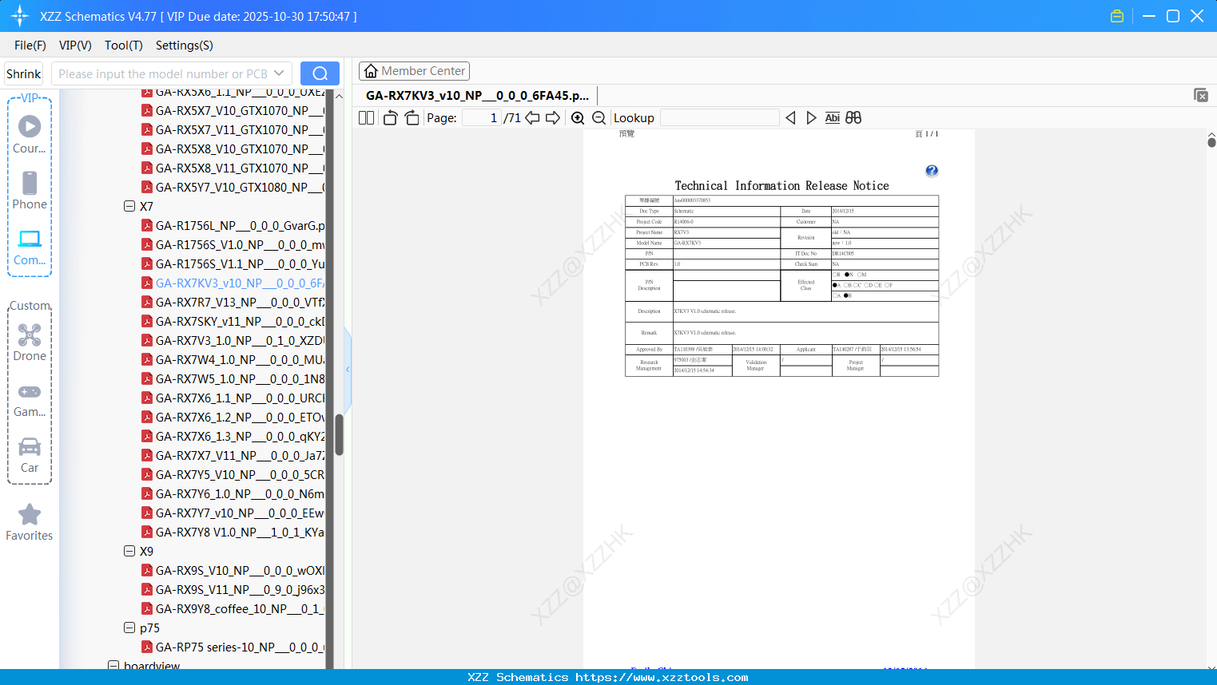Click the blue help question icon

(932, 171)
